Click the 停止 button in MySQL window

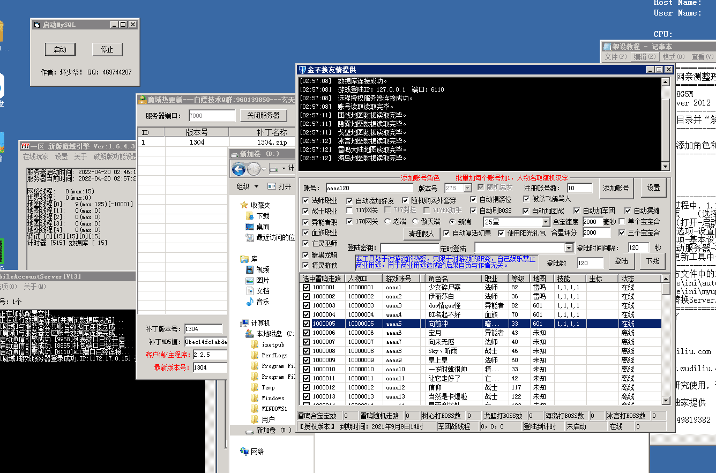tap(107, 49)
